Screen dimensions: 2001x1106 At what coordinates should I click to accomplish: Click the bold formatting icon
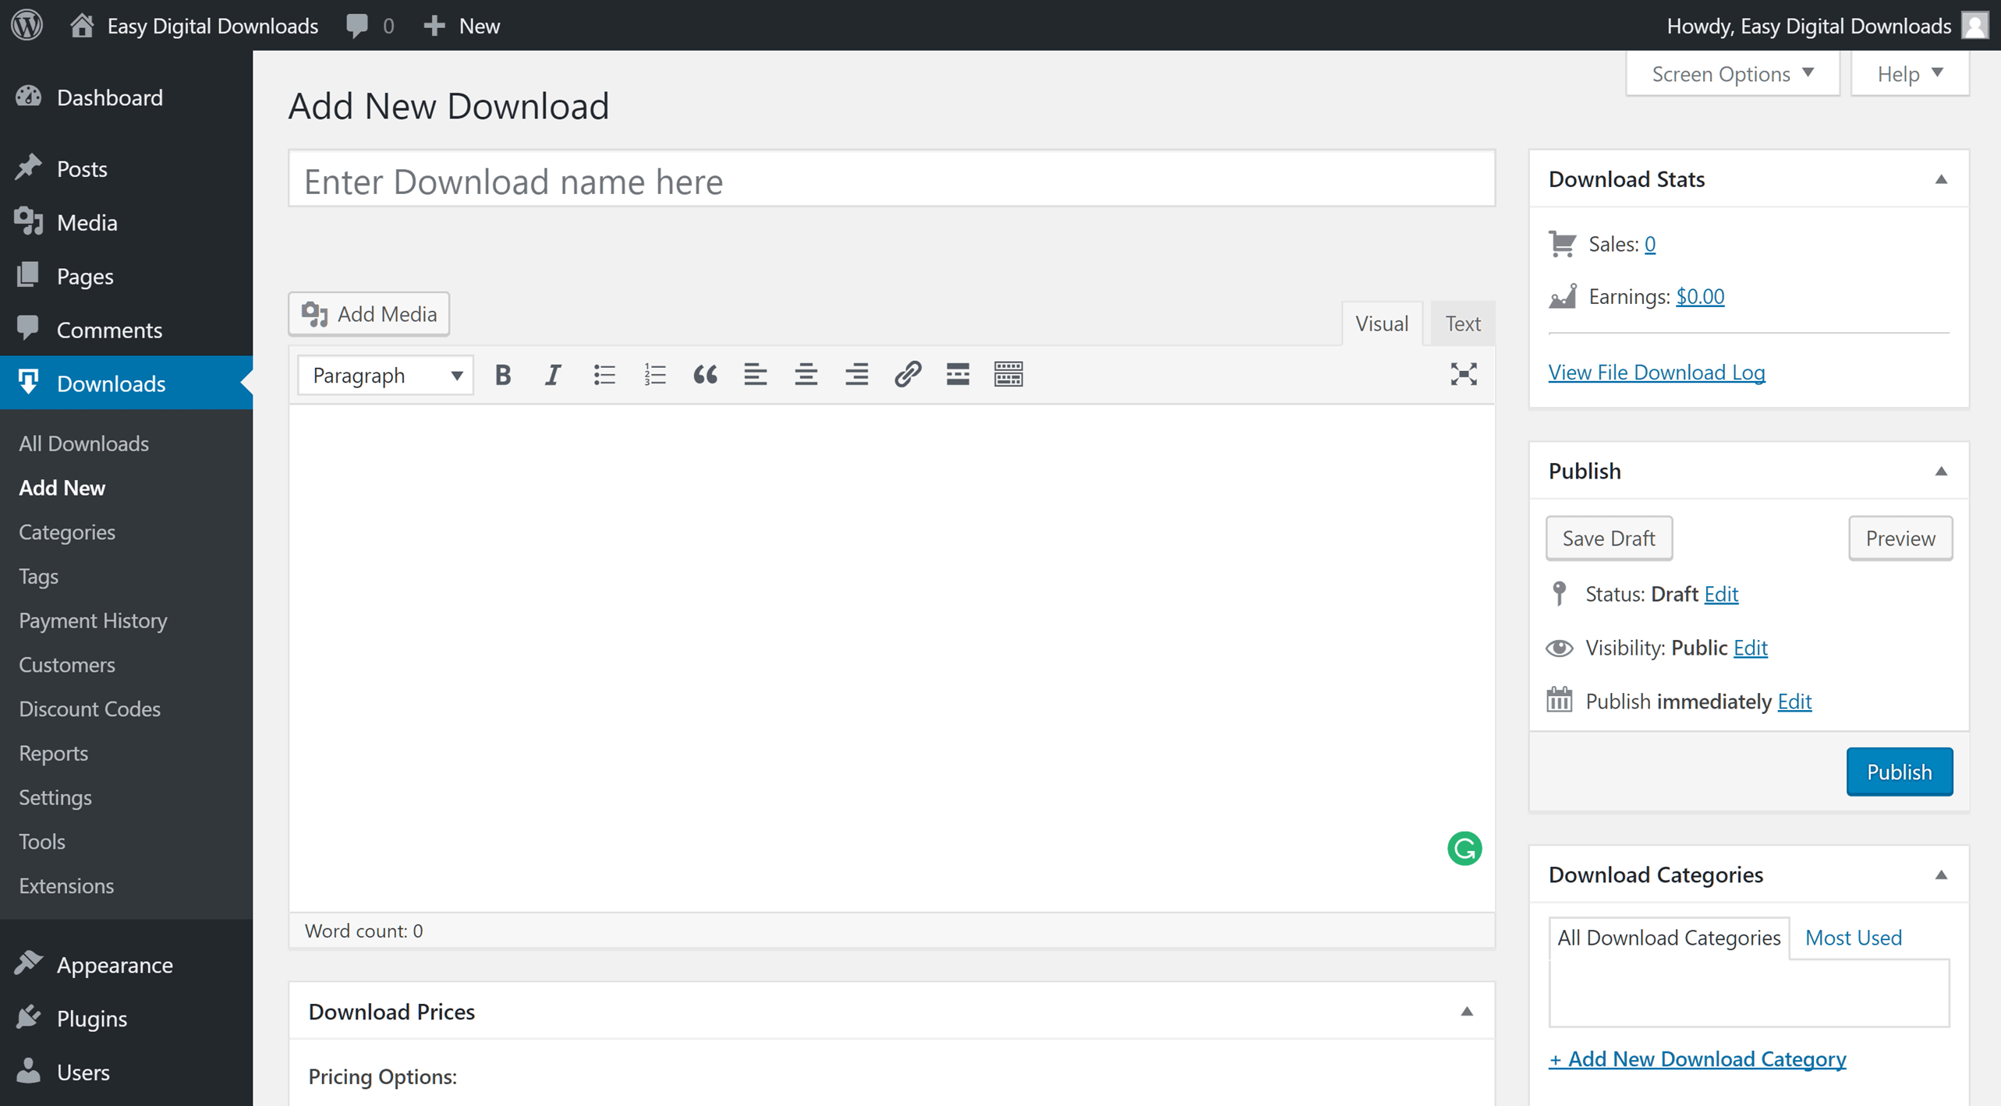pyautogui.click(x=504, y=375)
